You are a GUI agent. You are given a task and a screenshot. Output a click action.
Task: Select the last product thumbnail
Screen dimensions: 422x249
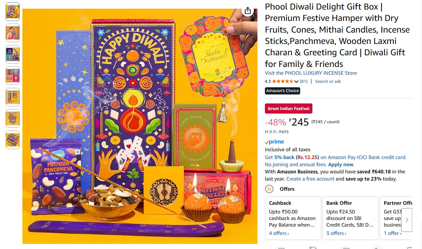tap(13, 140)
